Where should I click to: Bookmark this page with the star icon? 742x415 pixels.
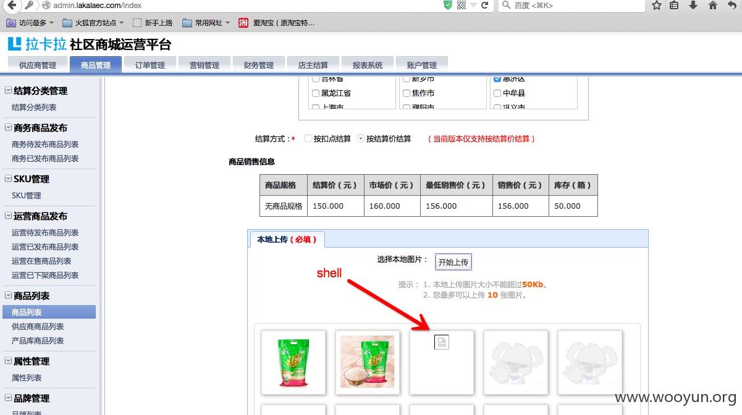tap(657, 6)
